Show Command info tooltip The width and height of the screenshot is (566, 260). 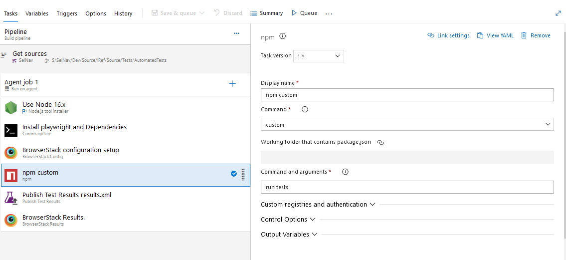pyautogui.click(x=305, y=109)
